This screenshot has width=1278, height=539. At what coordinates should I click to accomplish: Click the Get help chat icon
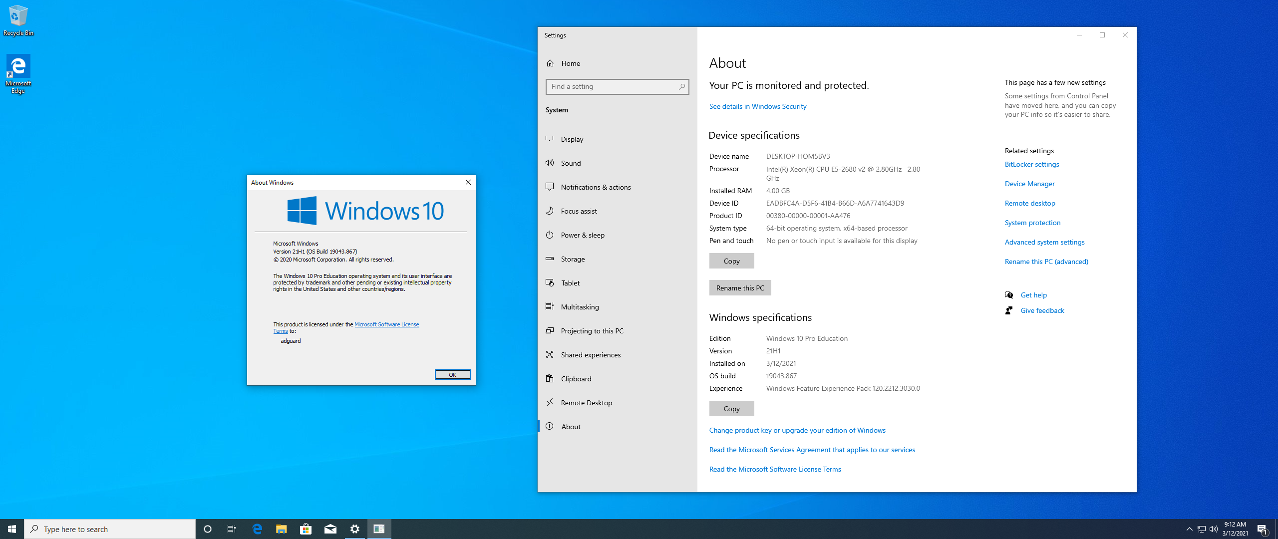[1009, 295]
